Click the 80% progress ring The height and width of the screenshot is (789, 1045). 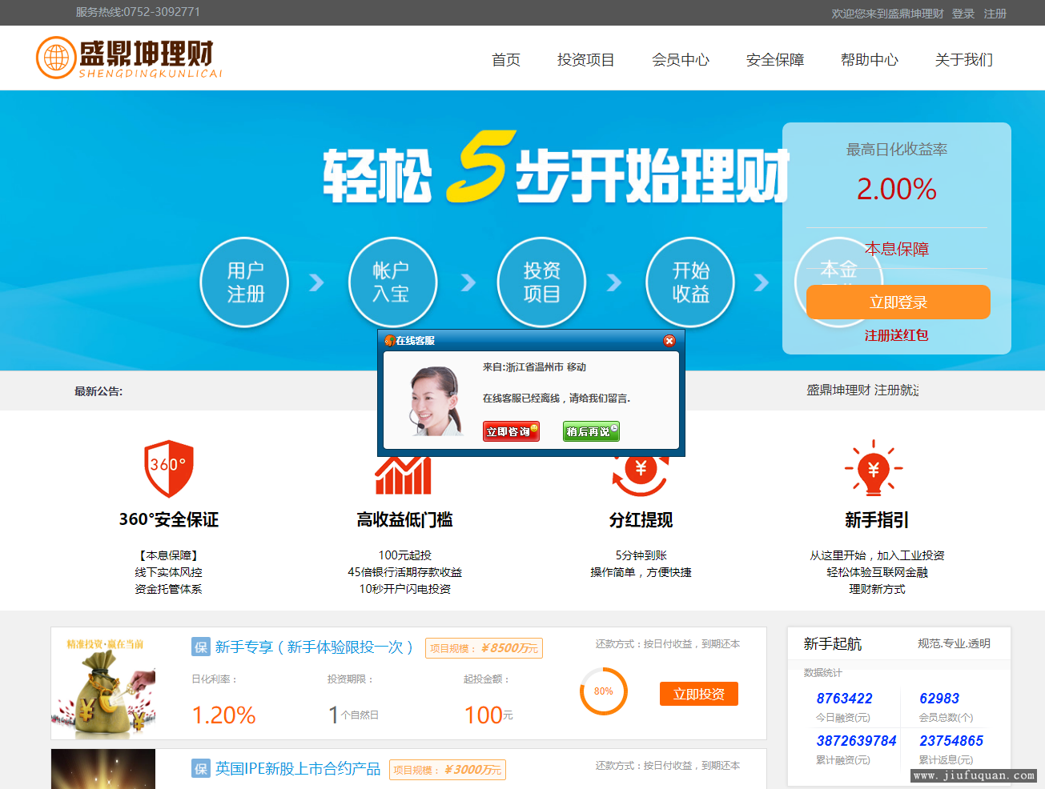[604, 691]
